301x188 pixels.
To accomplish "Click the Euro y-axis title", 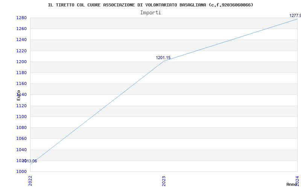I will [x=18, y=96].
